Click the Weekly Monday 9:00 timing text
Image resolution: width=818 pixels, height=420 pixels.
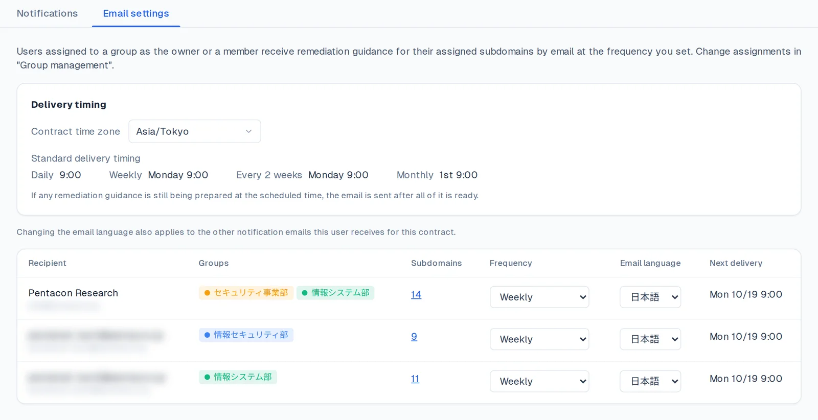pos(158,175)
